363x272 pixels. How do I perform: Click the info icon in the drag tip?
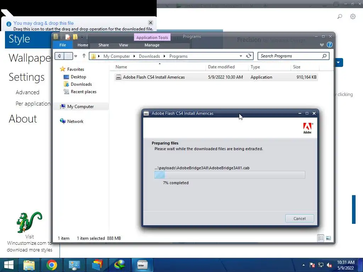coord(9,24)
